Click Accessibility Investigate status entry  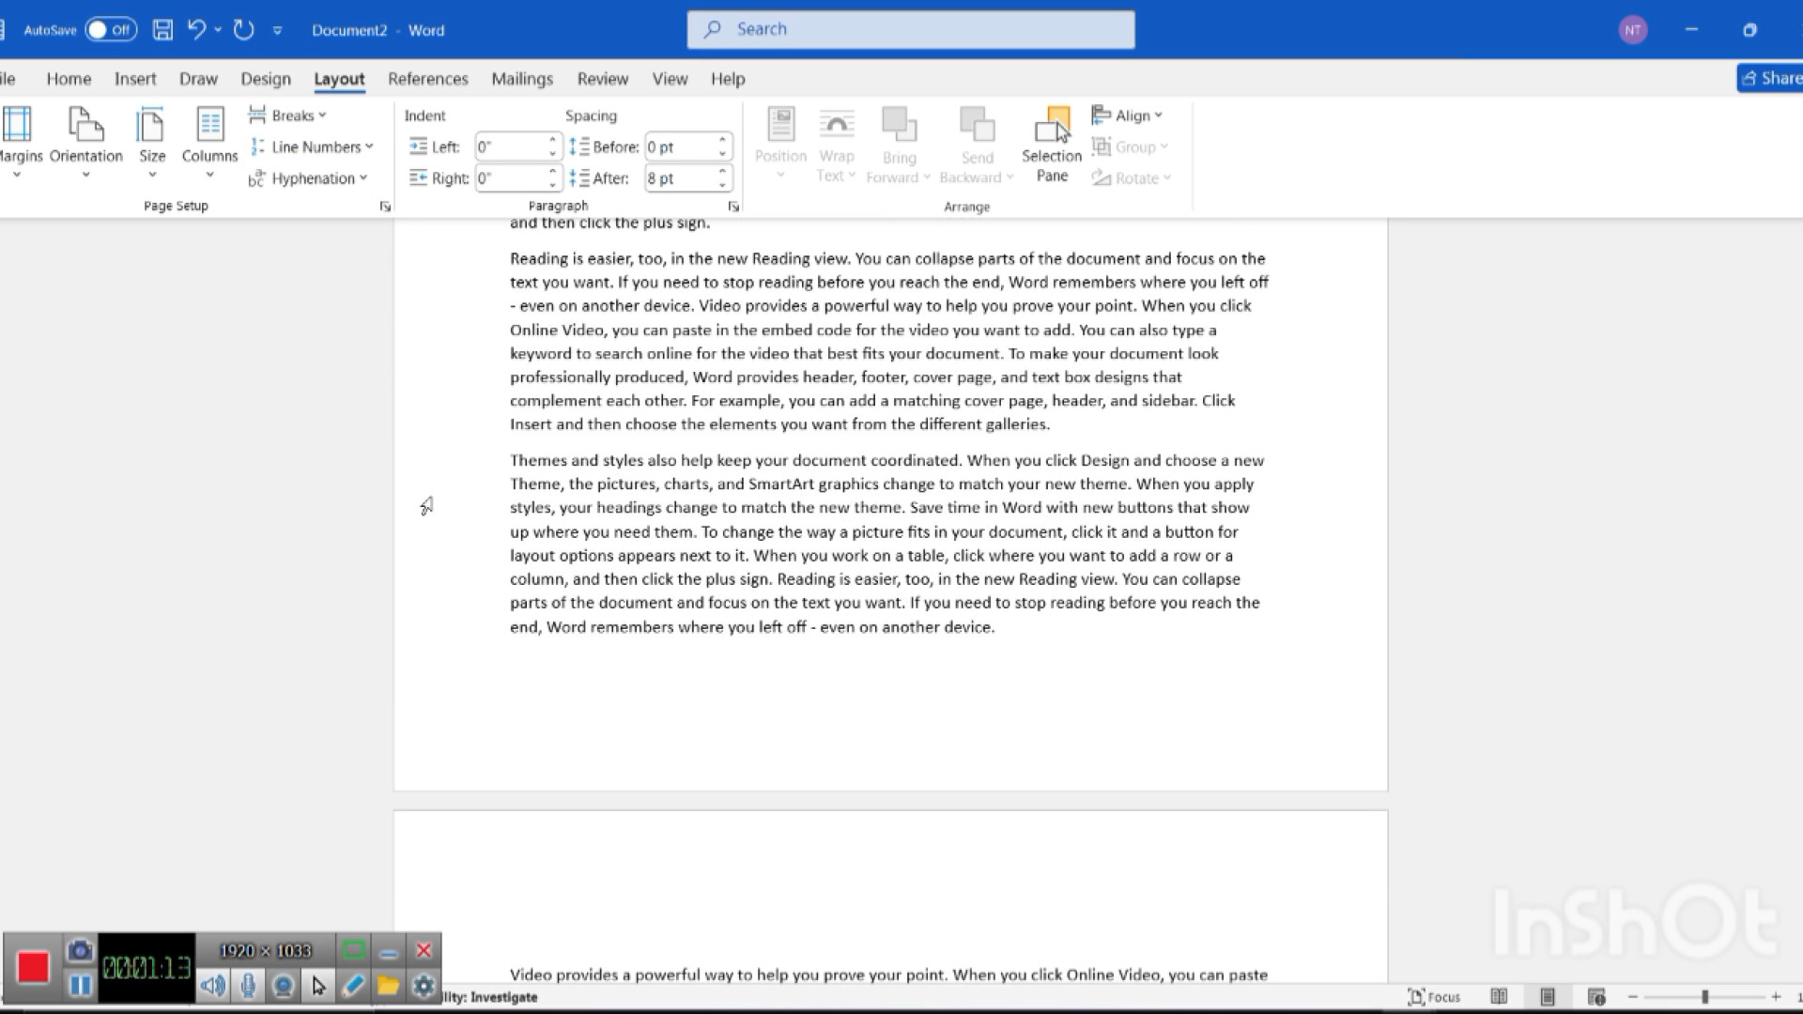pos(490,997)
